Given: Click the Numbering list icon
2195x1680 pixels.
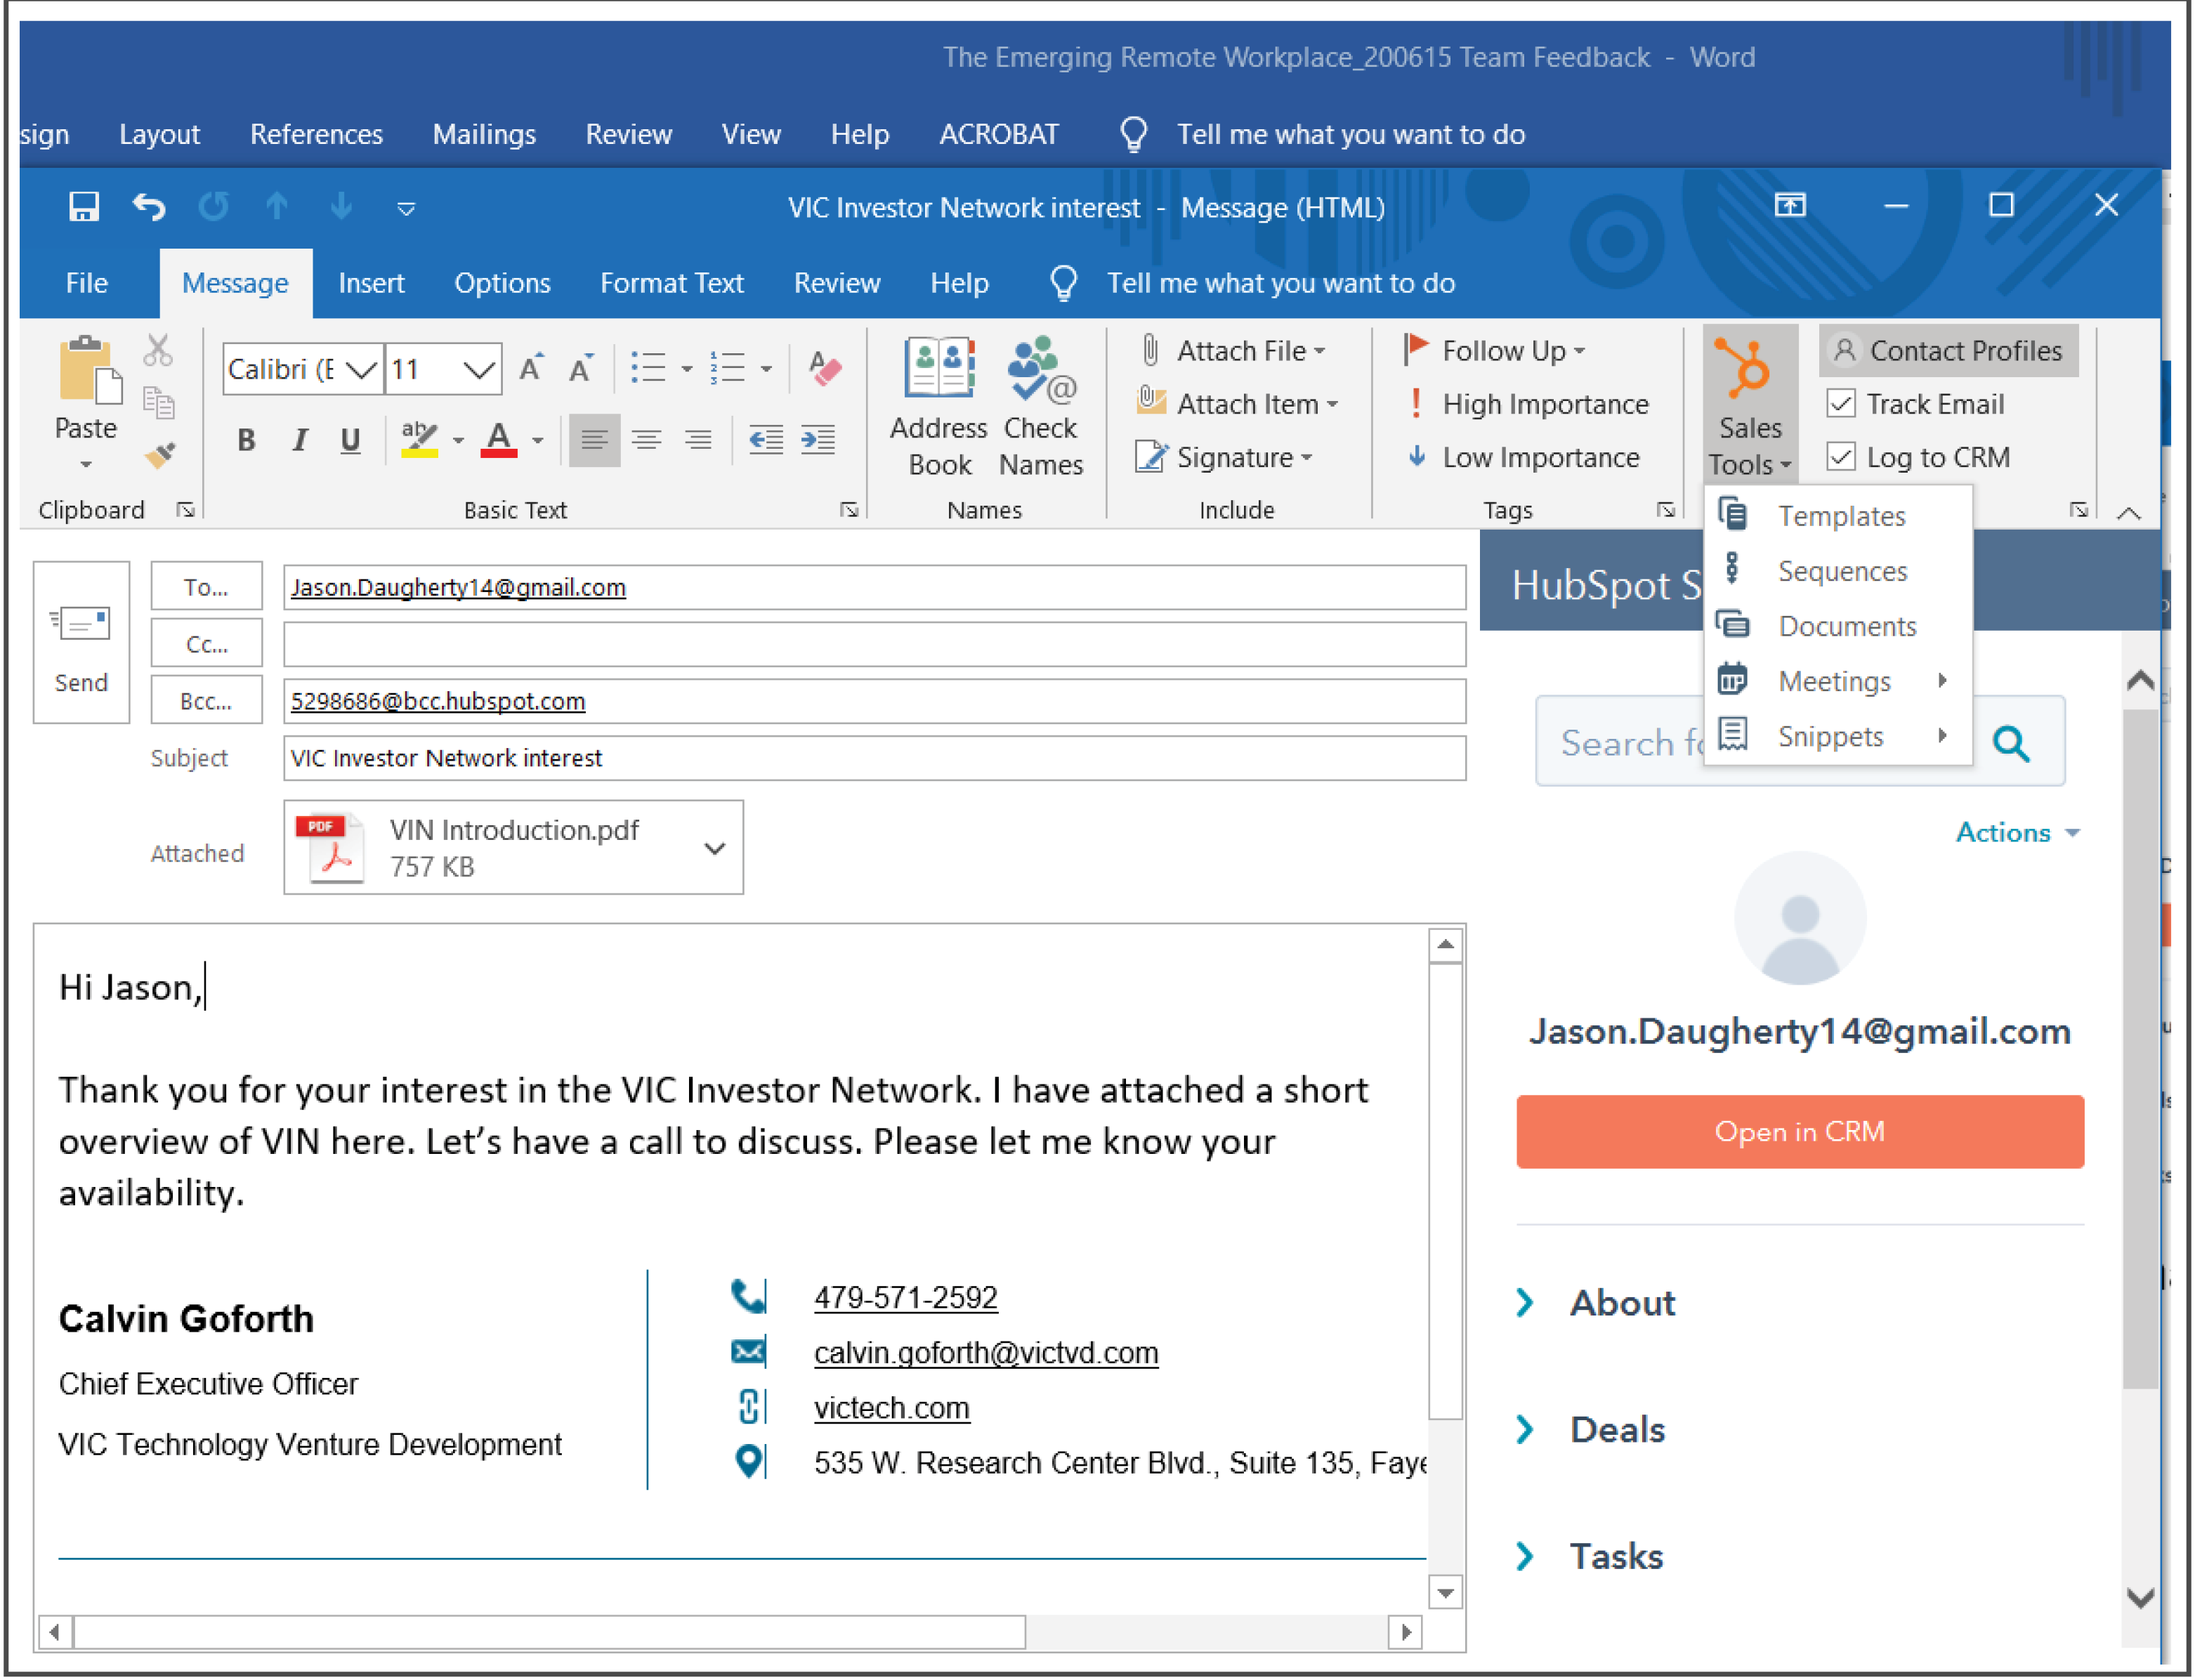Looking at the screenshot, I should click(x=728, y=369).
